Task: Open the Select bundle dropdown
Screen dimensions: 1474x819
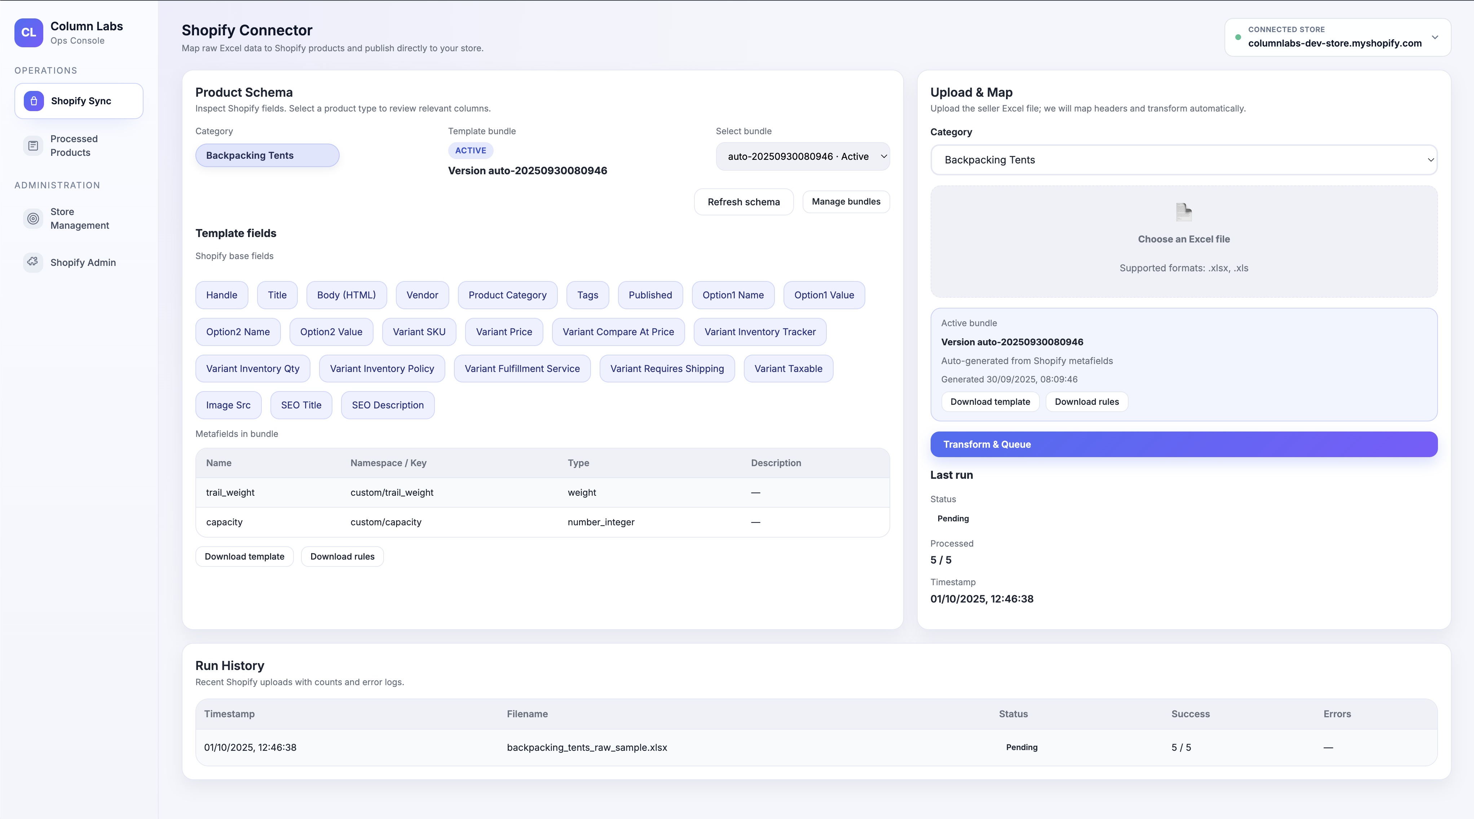Action: point(802,156)
